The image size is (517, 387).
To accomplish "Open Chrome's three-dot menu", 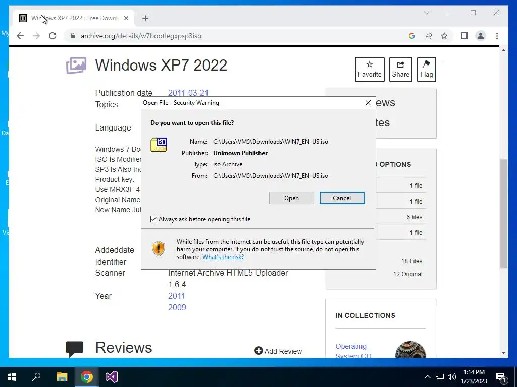I will [x=497, y=36].
